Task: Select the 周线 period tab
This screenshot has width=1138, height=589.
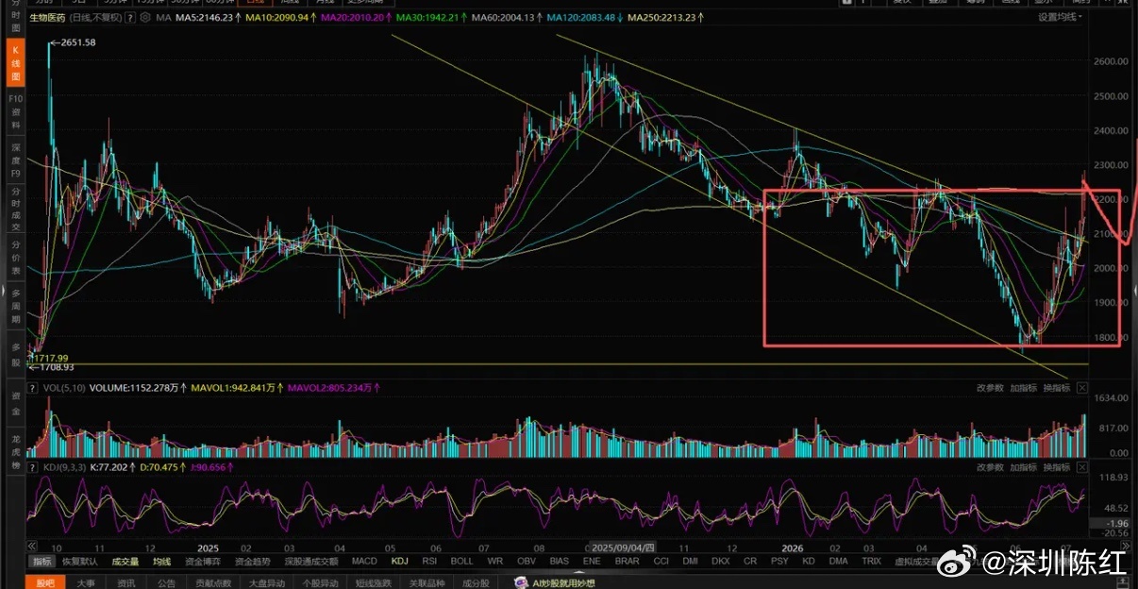Action: pos(291,3)
